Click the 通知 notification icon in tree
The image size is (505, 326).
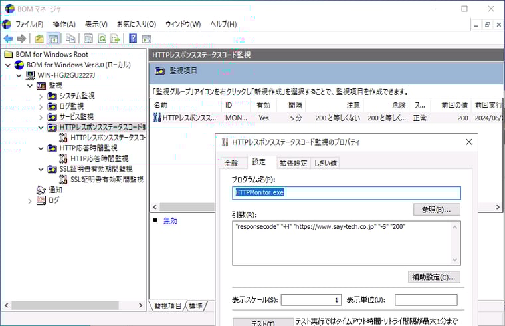(x=41, y=190)
